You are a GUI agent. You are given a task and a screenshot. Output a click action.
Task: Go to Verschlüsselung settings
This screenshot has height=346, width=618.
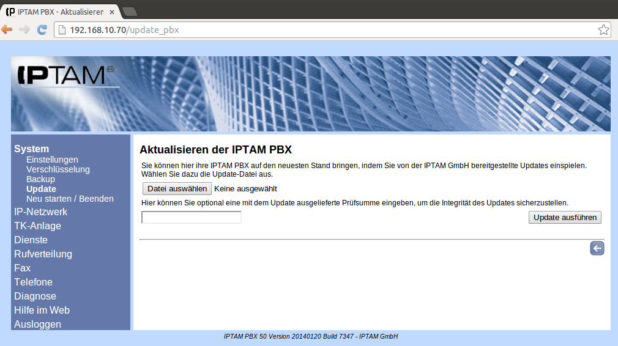click(x=58, y=169)
